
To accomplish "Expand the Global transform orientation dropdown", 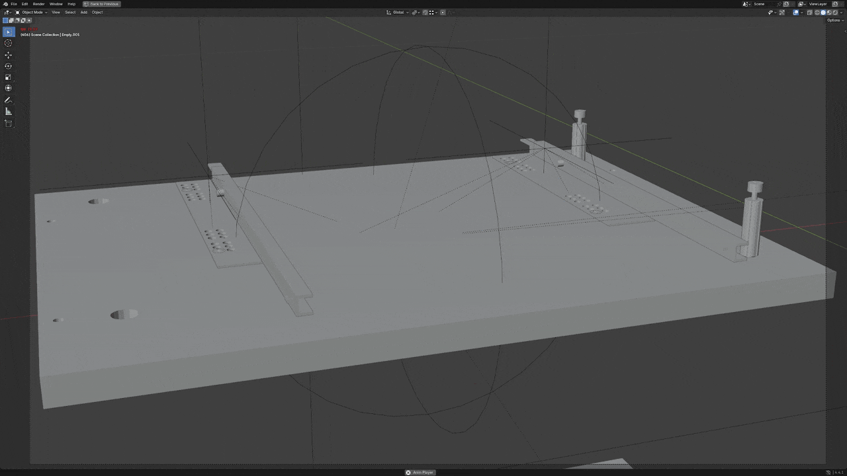I will point(398,13).
